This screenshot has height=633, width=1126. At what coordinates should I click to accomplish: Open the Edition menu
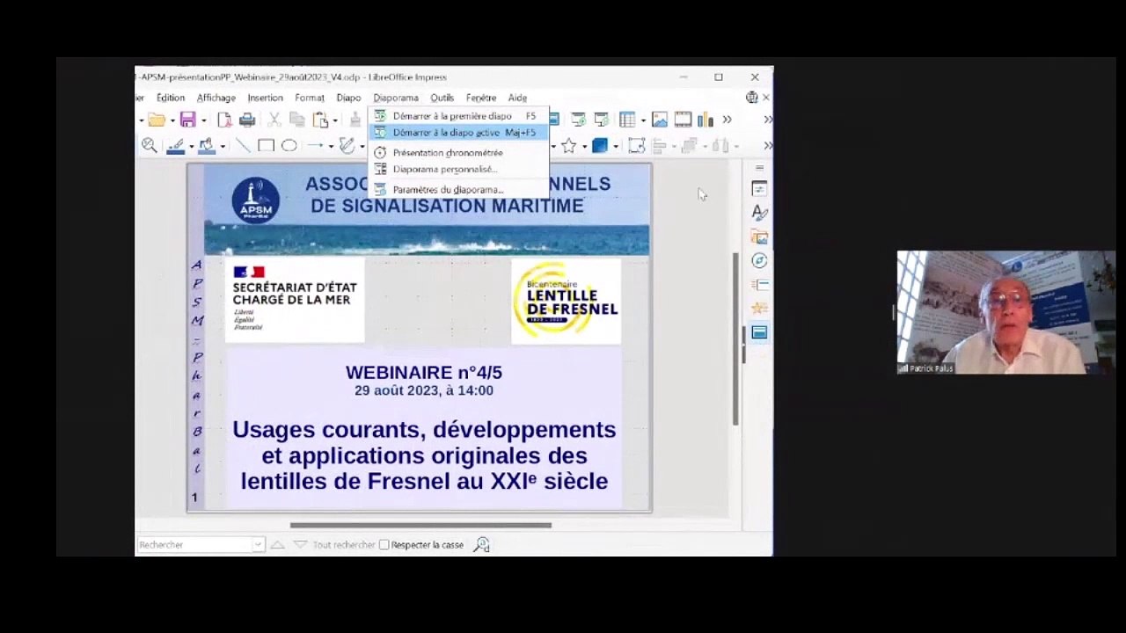coord(171,98)
